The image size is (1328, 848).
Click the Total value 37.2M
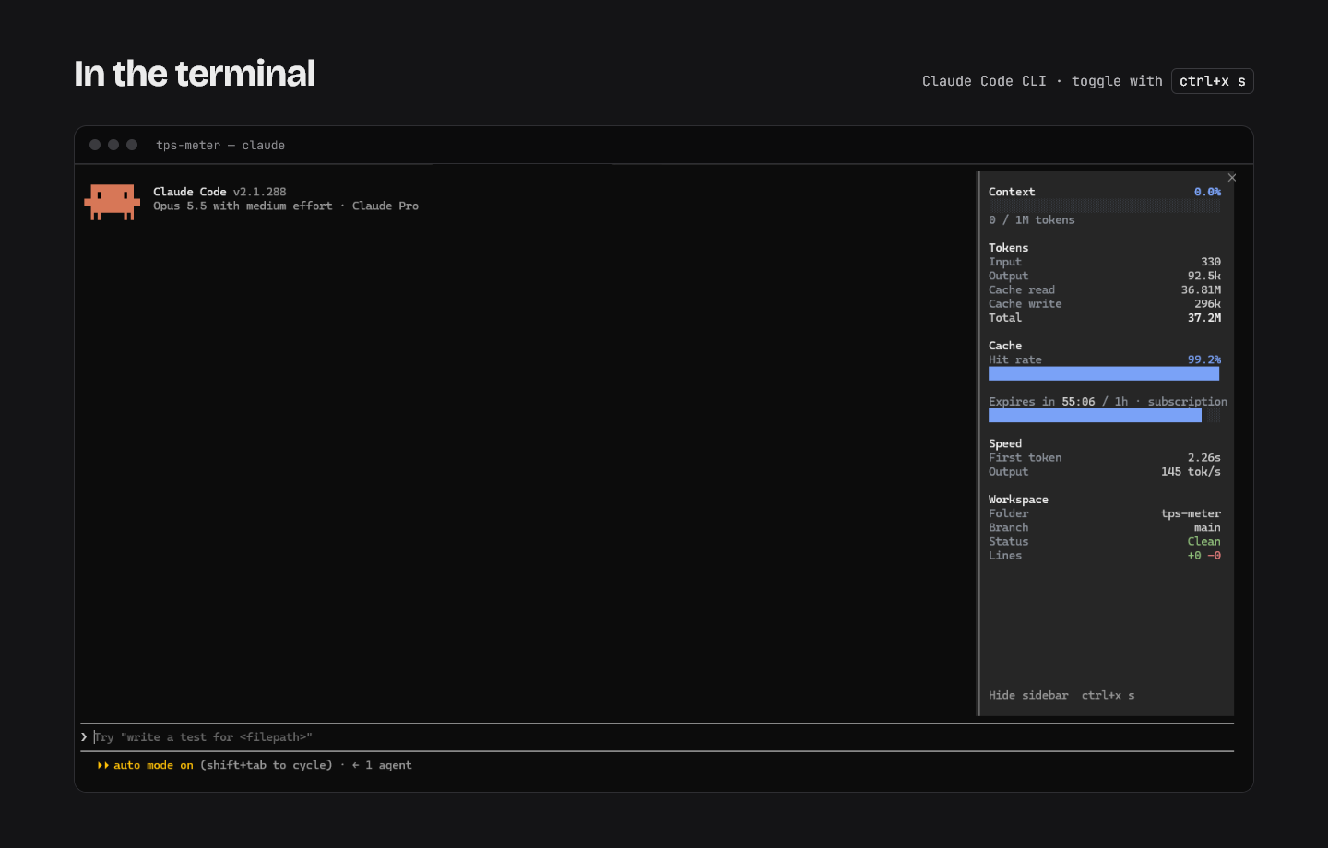click(x=1204, y=317)
